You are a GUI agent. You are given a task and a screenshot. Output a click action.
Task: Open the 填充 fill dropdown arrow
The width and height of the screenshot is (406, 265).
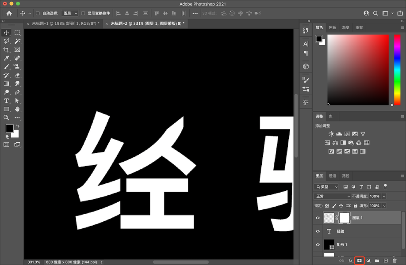coord(384,206)
